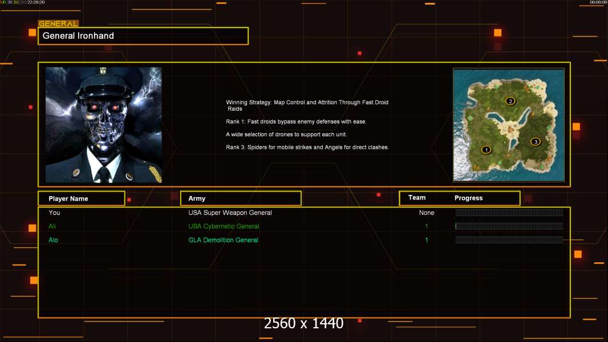Click 'USA Super Weapon General' army text
This screenshot has height=342, width=608.
(x=230, y=213)
